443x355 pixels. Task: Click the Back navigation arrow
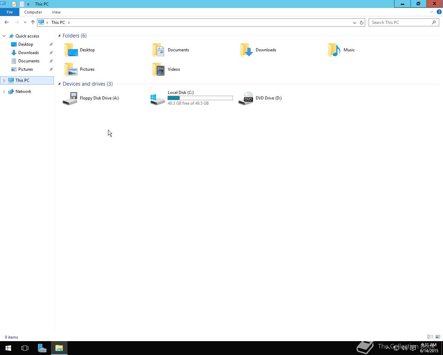pyautogui.click(x=7, y=22)
